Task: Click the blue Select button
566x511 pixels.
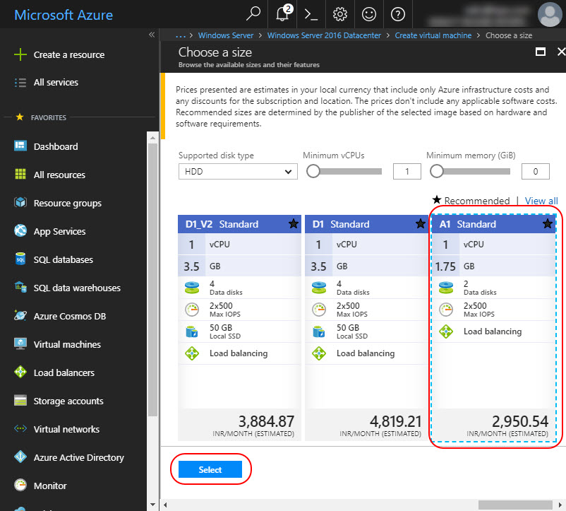Action: tap(210, 469)
